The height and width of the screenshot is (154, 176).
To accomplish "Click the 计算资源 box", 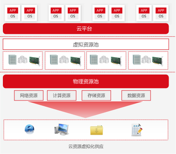I will click(x=62, y=96).
